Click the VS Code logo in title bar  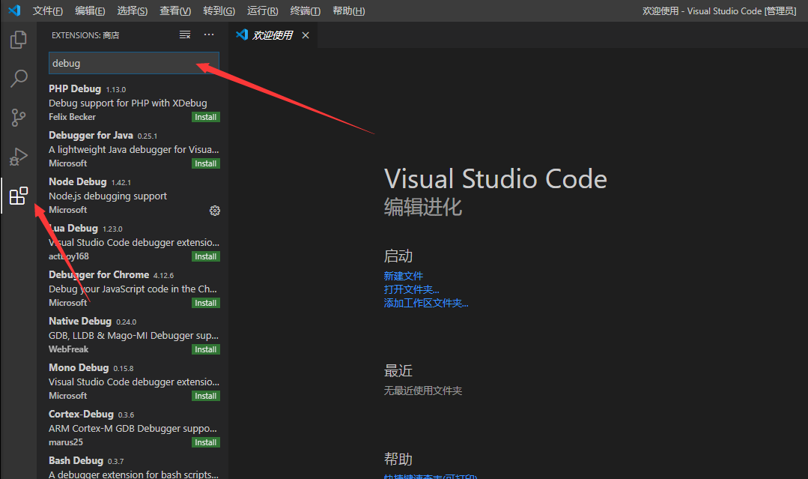click(14, 10)
